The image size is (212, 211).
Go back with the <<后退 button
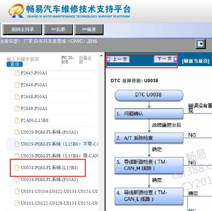(59, 29)
